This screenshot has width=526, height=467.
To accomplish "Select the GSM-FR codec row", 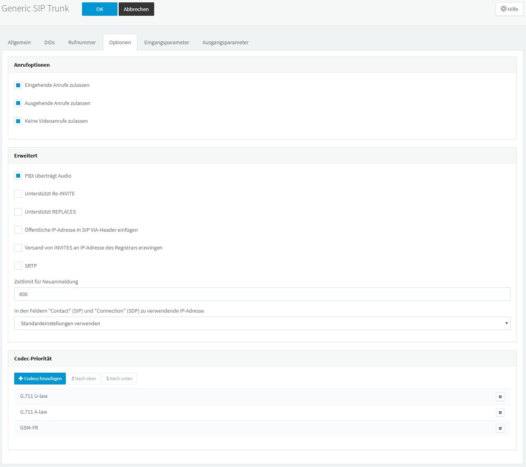I will (262, 428).
